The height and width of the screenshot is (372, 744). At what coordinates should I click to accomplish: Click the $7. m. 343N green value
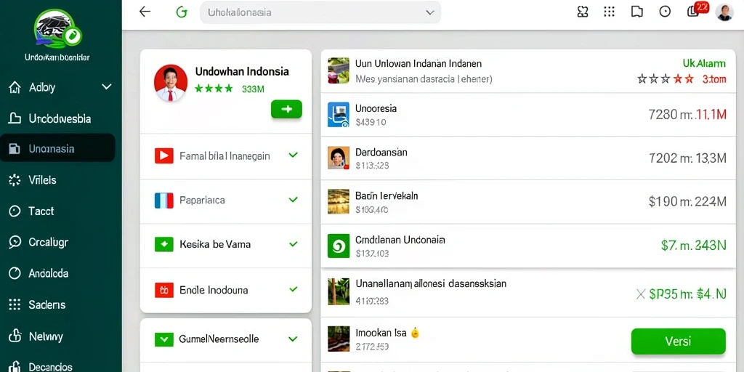693,246
